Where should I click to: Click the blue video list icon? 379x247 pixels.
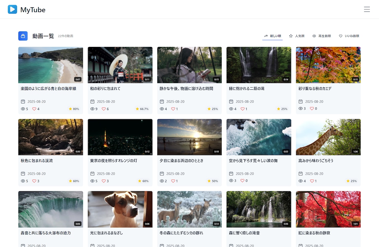coord(23,36)
